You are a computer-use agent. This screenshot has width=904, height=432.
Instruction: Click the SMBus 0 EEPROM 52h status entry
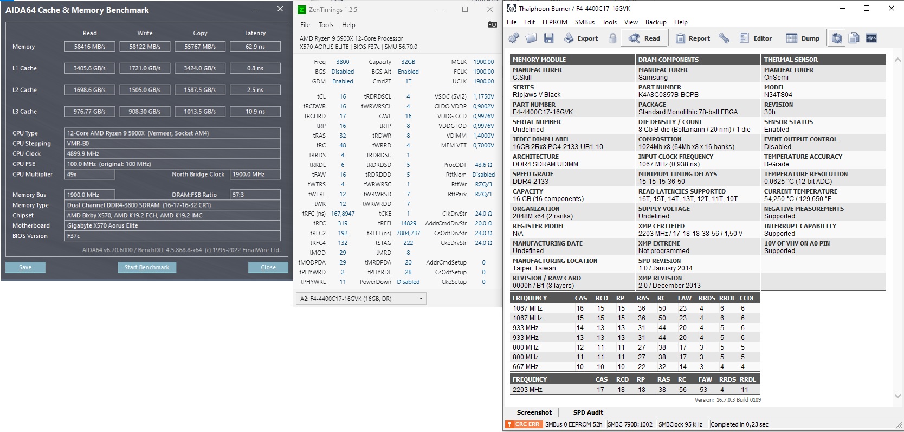pyautogui.click(x=574, y=424)
